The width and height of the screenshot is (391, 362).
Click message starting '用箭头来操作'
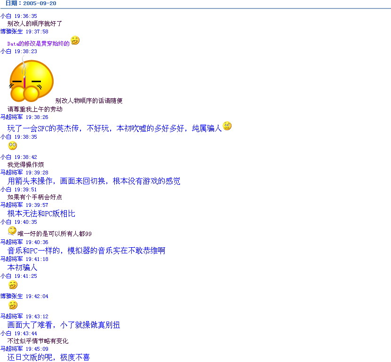[94, 181]
